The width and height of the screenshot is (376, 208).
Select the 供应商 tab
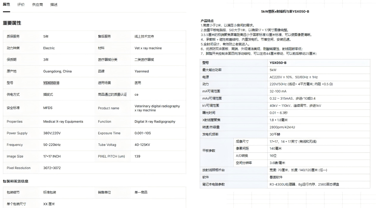38,5
